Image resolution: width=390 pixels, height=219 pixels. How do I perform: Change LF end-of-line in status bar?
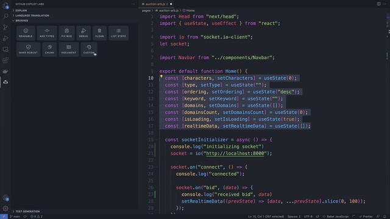pyautogui.click(x=317, y=217)
